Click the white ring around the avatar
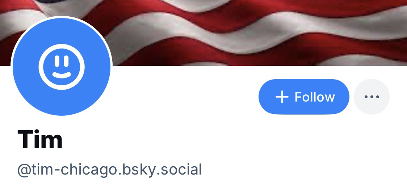 (x=62, y=17)
